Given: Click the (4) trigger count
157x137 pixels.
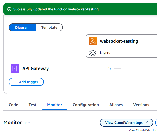Looking at the screenshot, I should point(109,68).
